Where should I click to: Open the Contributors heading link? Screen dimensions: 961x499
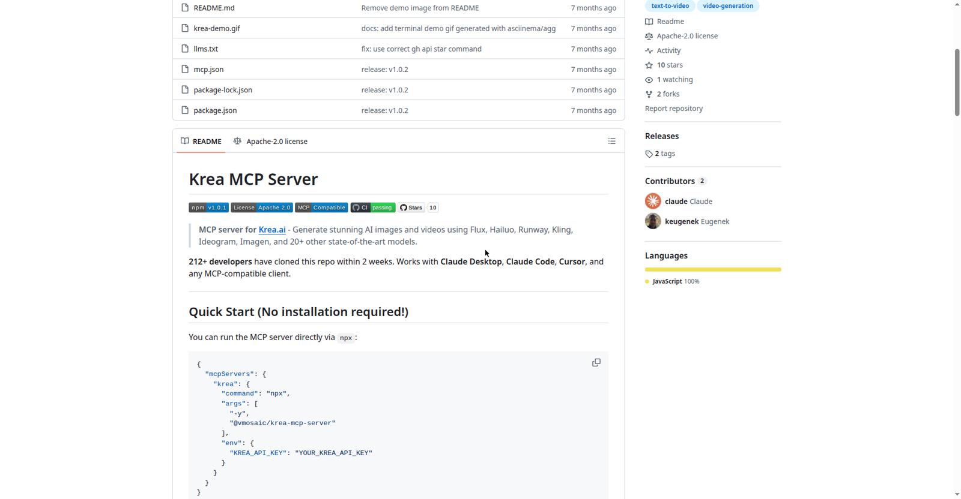click(676, 181)
